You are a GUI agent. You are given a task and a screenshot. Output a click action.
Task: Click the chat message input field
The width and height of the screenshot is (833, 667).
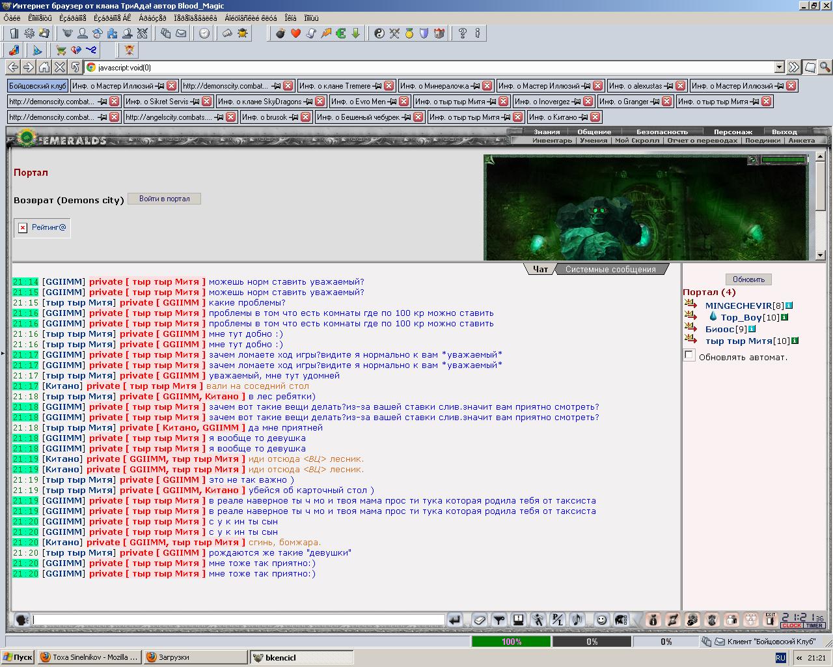pyautogui.click(x=239, y=620)
